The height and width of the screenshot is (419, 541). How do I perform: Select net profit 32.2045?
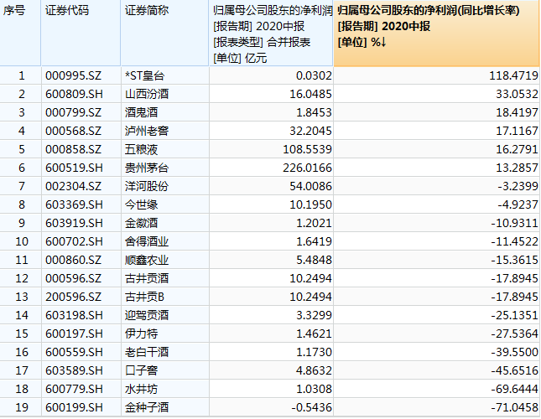pos(310,131)
